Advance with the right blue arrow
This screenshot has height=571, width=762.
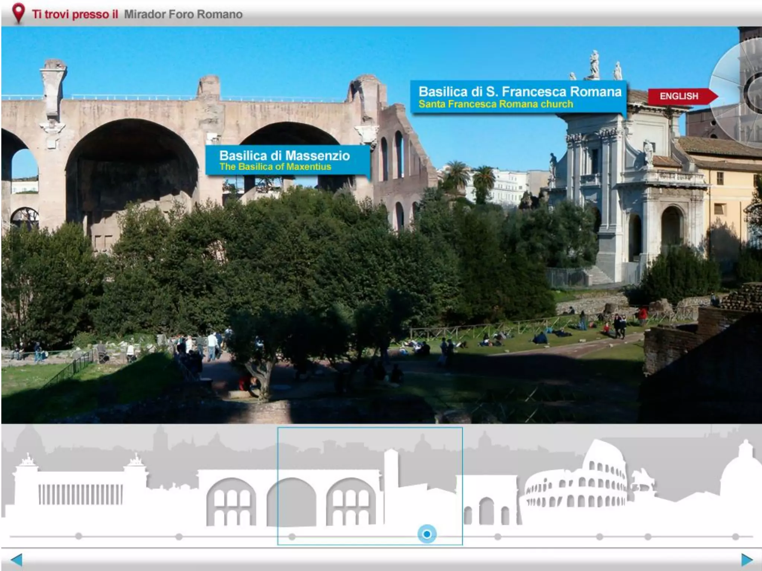[746, 559]
